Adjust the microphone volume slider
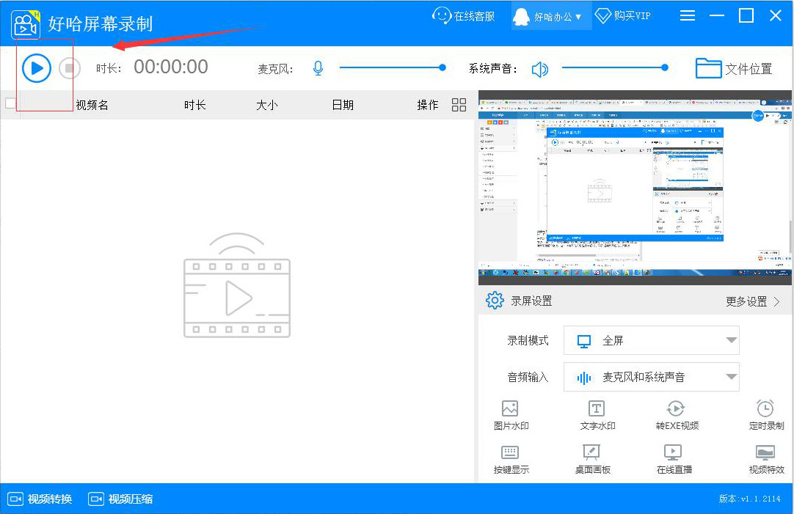The height and width of the screenshot is (514, 794). 393,67
